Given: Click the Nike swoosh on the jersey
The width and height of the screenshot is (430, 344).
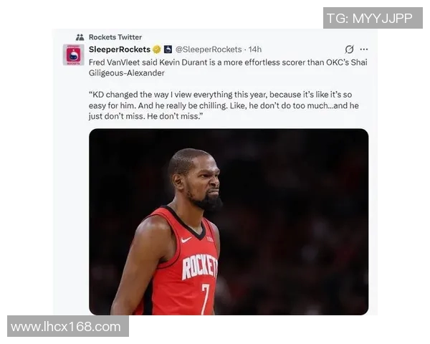Looking at the screenshot, I should pyautogui.click(x=186, y=240).
